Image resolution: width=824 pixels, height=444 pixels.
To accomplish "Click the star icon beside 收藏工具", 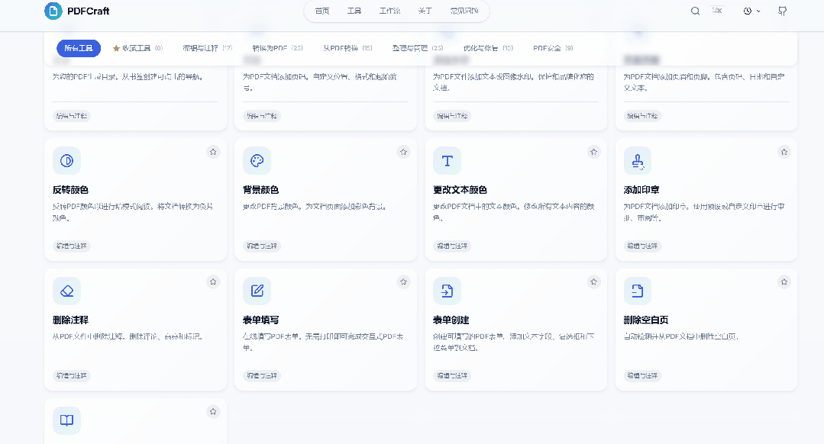I will point(116,48).
